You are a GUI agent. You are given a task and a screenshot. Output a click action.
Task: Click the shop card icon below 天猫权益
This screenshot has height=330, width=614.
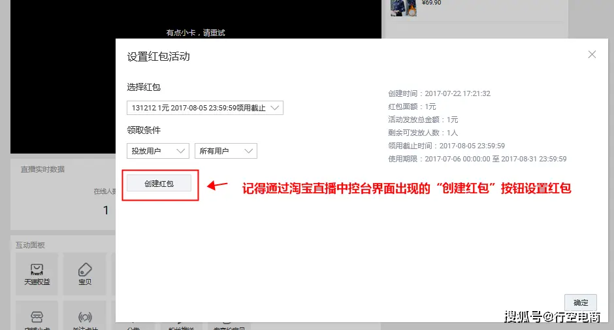click(x=37, y=316)
